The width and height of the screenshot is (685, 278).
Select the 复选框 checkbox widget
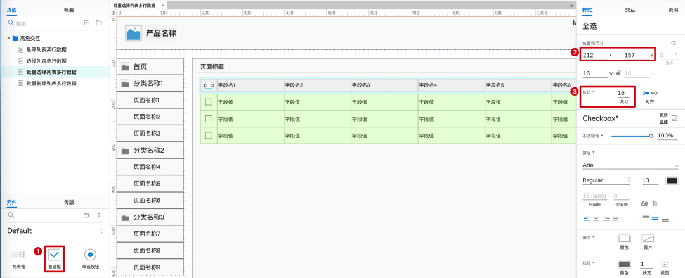point(55,258)
